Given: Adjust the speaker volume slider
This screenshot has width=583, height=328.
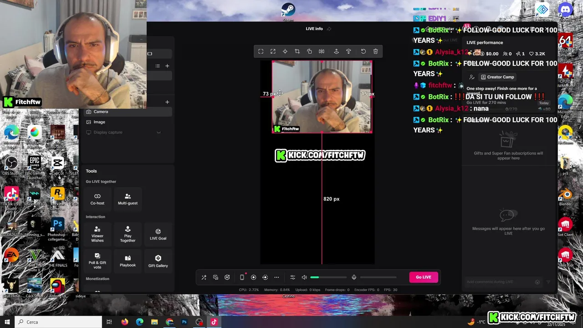Looking at the screenshot, I should pyautogui.click(x=328, y=277).
